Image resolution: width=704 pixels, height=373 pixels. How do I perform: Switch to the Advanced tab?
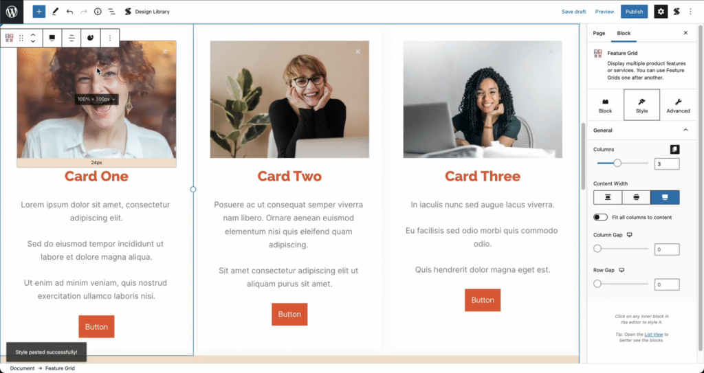pos(678,105)
